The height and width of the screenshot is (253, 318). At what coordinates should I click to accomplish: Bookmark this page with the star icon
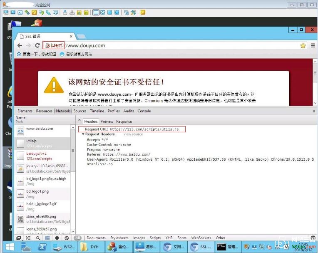[x=303, y=45]
